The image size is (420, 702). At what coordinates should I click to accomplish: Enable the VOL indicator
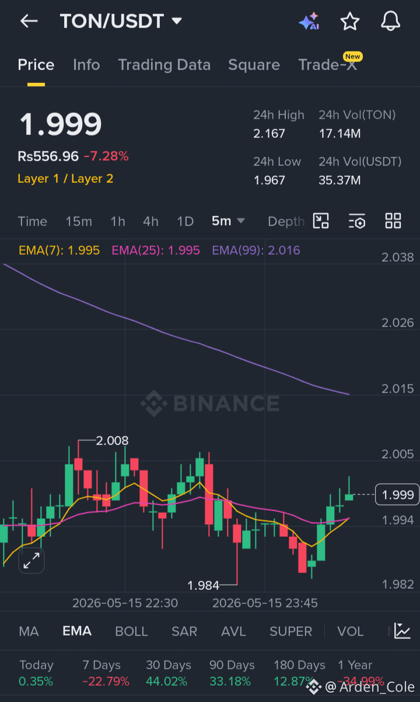[350, 631]
